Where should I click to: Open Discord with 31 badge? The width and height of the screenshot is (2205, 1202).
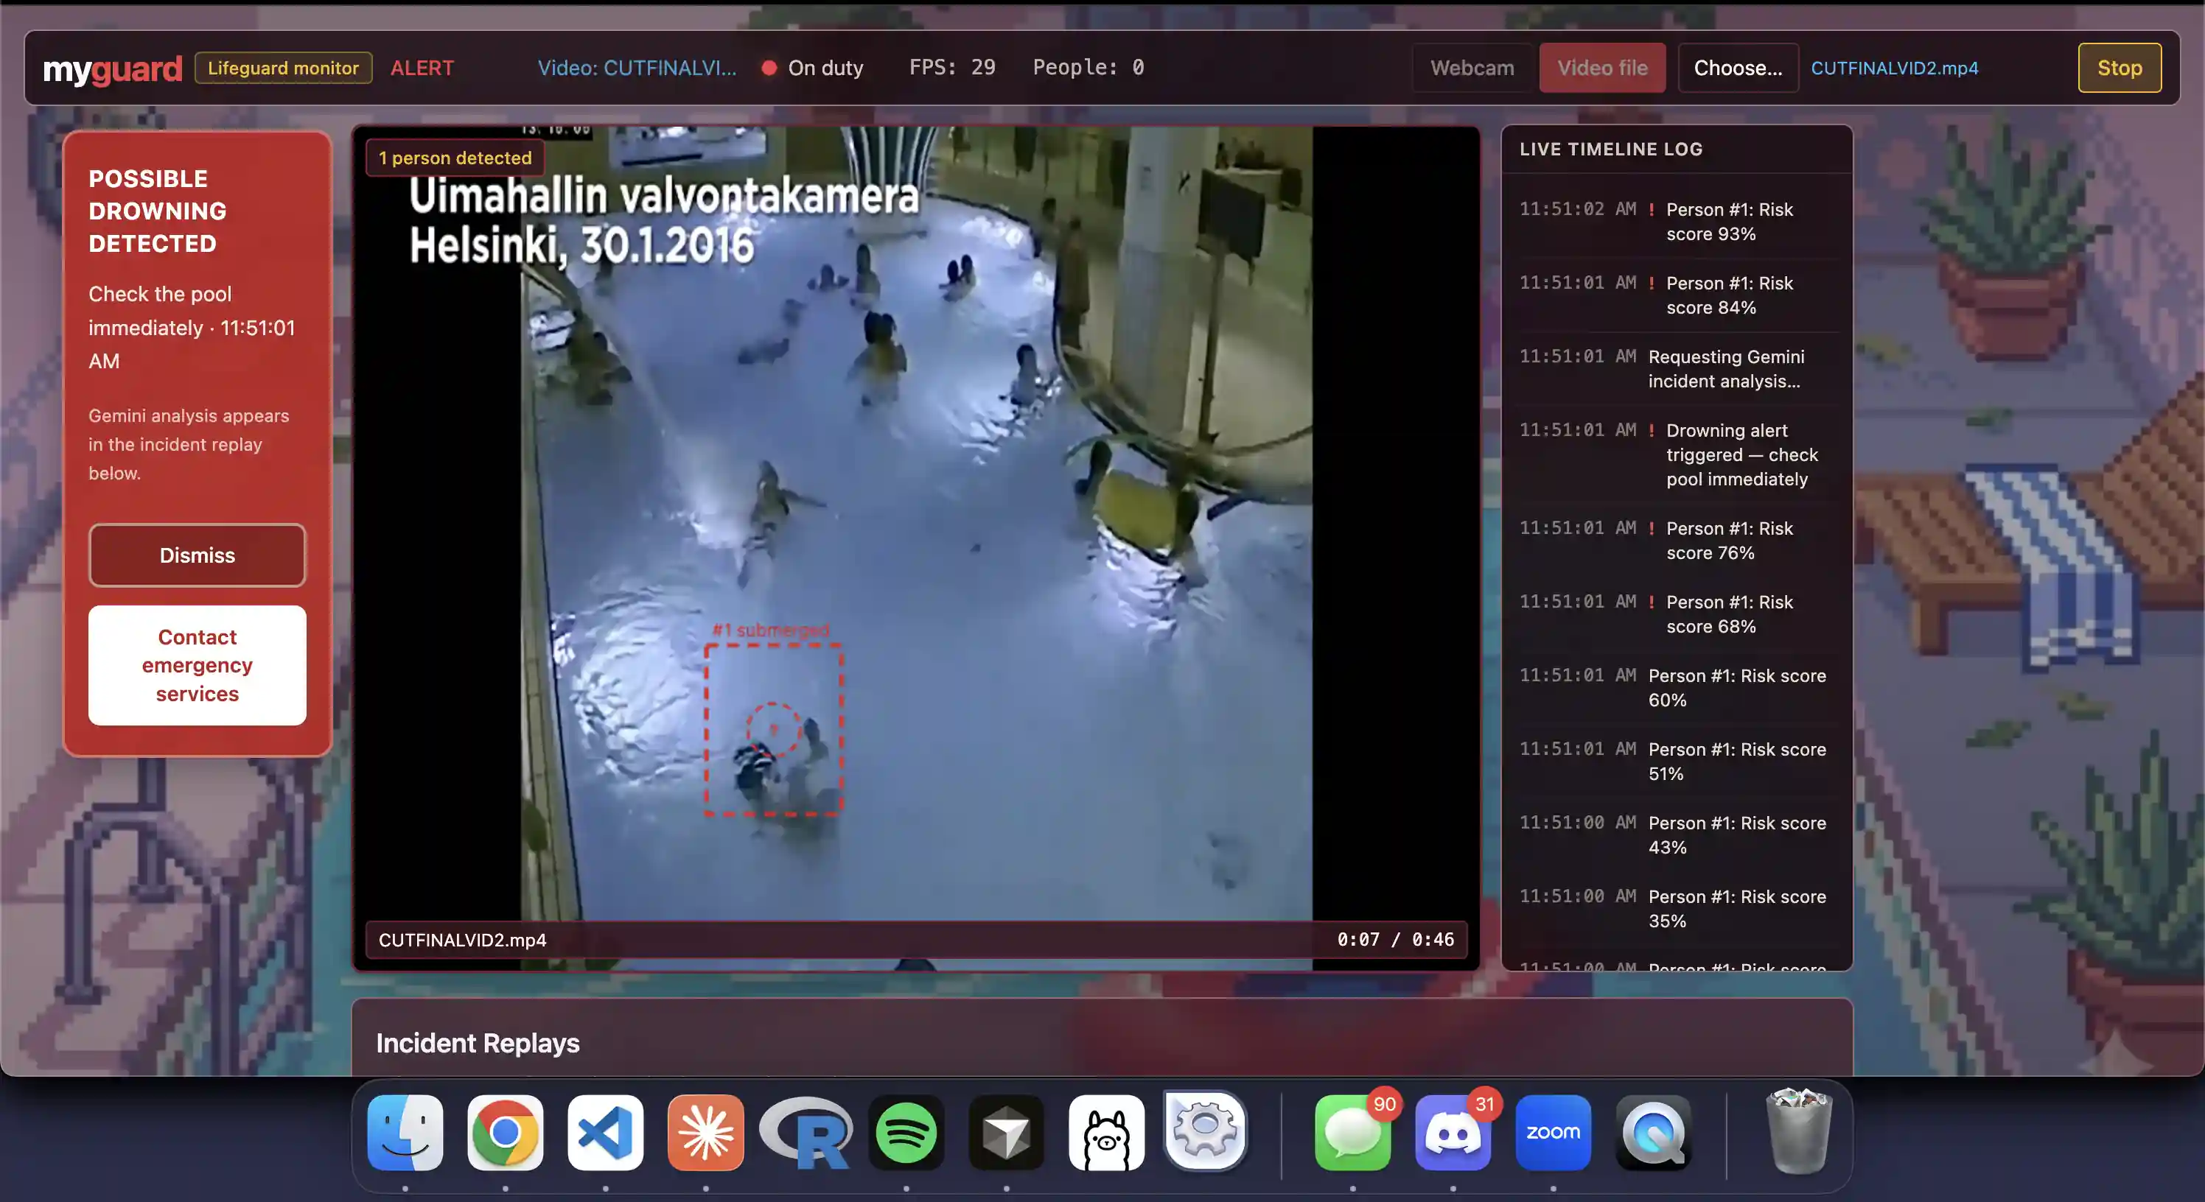pos(1453,1132)
